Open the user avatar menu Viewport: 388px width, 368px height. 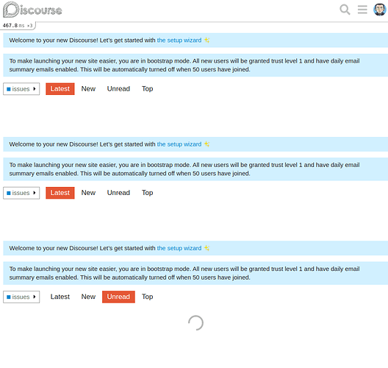click(x=380, y=10)
